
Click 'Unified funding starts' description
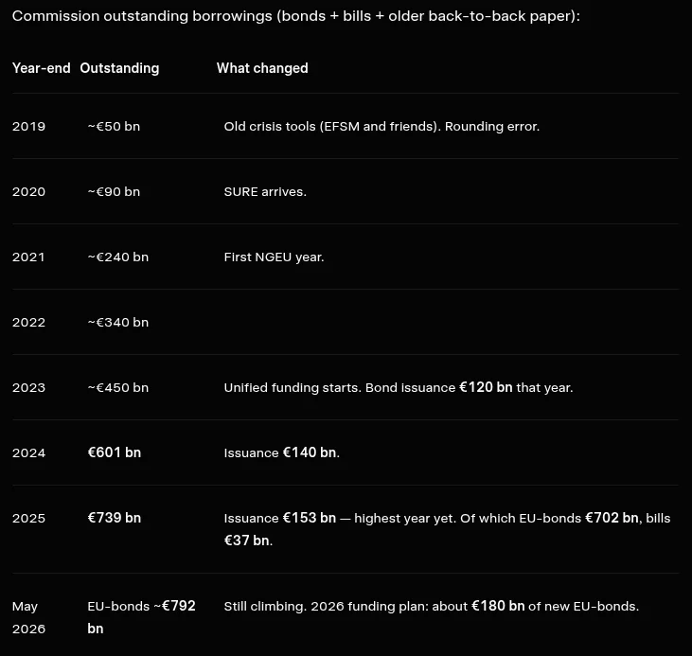pyautogui.click(x=293, y=387)
